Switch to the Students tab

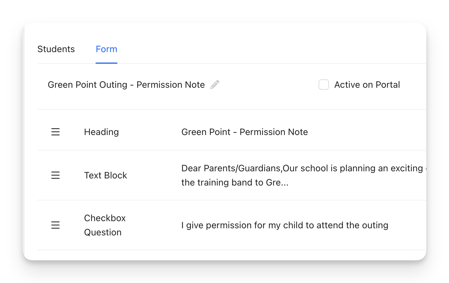56,49
